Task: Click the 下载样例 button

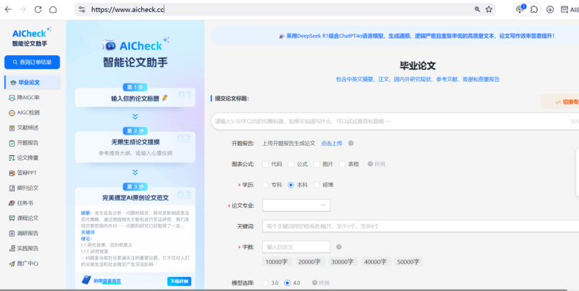Action: click(x=179, y=281)
